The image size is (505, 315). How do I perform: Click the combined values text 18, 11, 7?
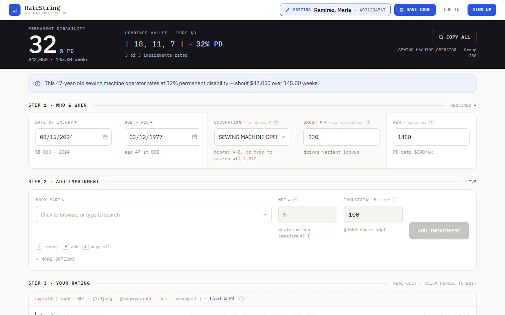pos(154,44)
